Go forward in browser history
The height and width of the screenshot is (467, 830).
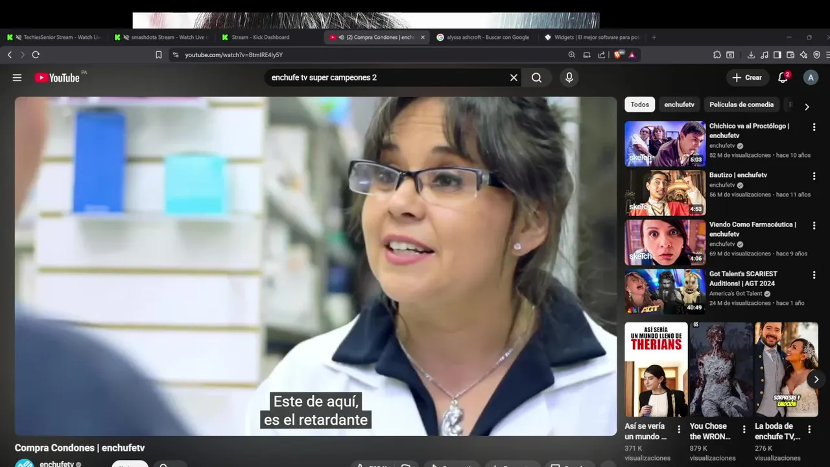click(23, 55)
